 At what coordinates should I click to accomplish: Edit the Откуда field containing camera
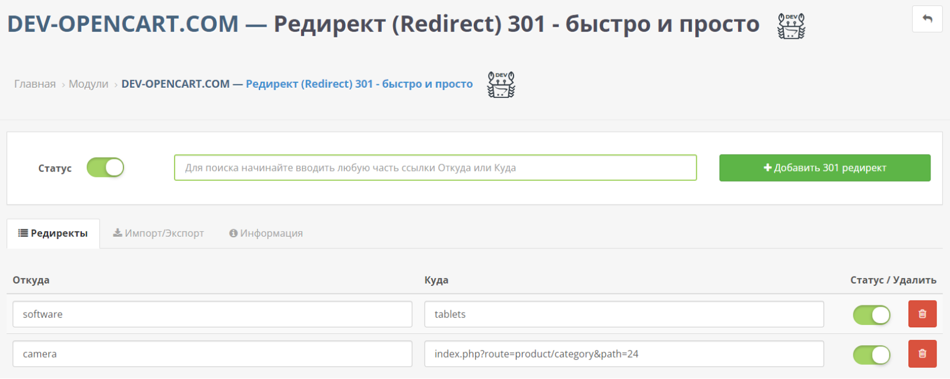213,354
